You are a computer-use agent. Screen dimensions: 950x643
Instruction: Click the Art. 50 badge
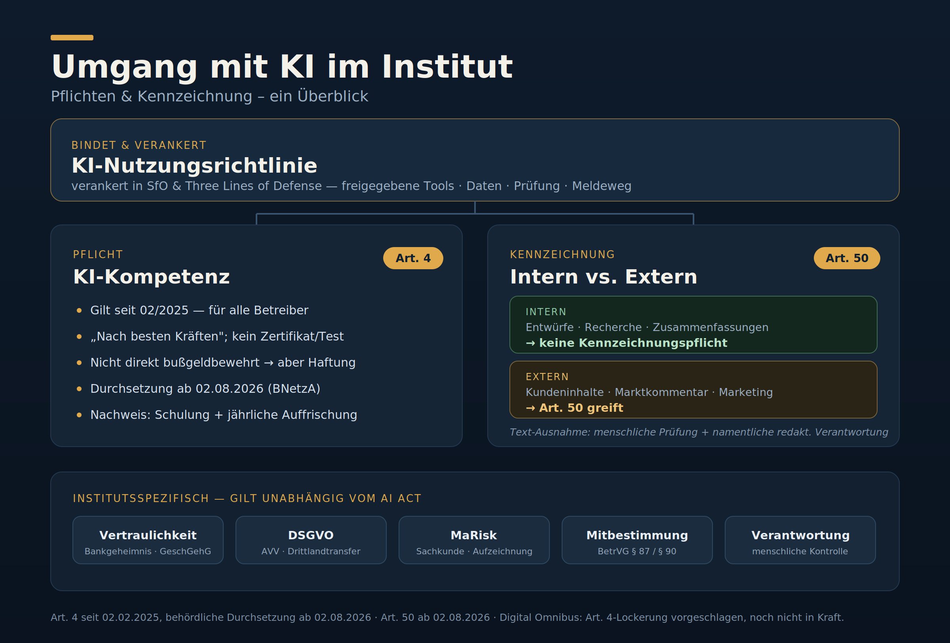click(847, 258)
